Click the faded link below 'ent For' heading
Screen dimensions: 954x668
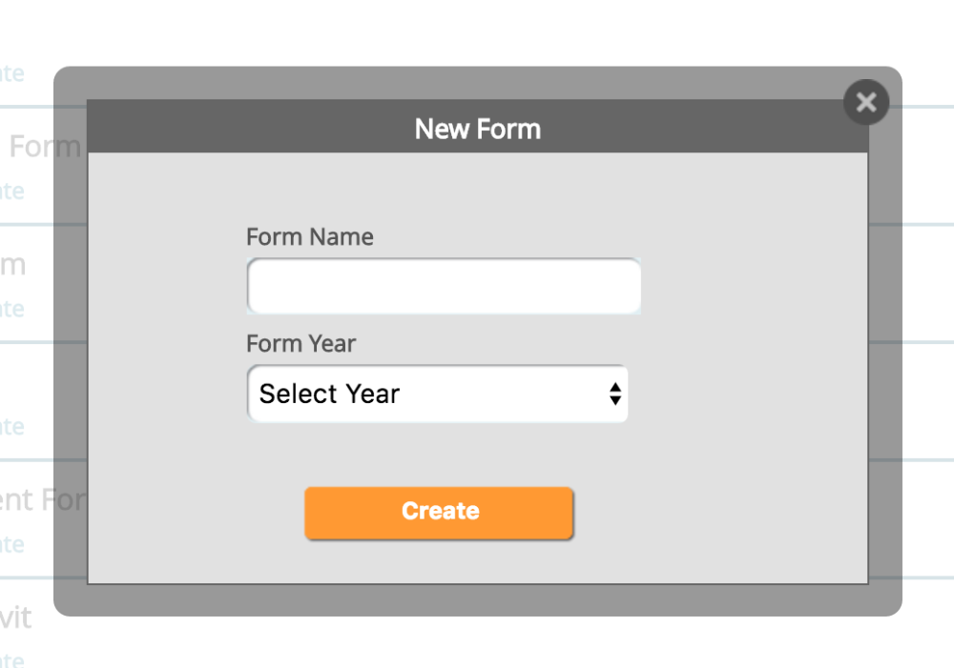pyautogui.click(x=11, y=545)
